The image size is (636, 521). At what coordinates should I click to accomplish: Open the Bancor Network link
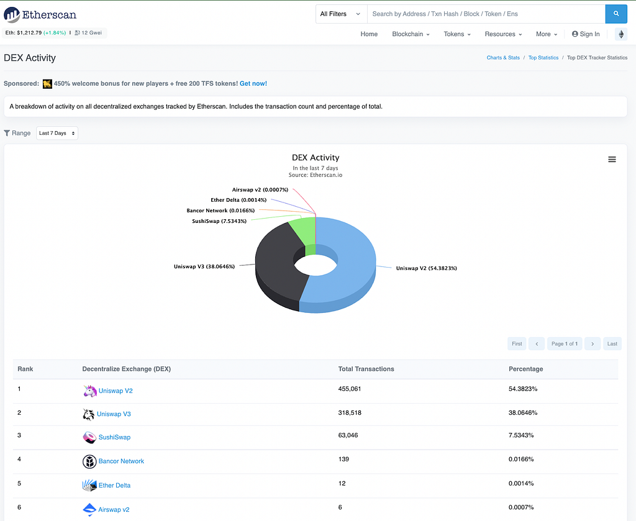click(x=121, y=461)
